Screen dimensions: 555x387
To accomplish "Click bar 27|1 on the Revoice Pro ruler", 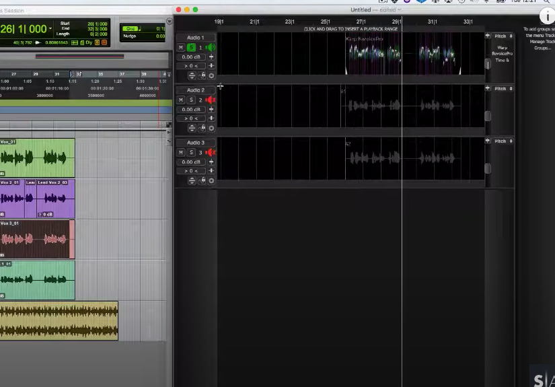I will tap(361, 22).
